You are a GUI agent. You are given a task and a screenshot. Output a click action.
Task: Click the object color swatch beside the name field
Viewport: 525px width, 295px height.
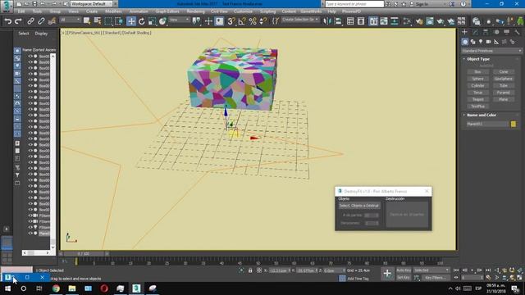(x=514, y=124)
